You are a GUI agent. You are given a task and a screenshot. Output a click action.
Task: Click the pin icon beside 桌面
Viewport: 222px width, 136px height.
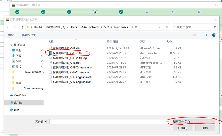pyautogui.click(x=42, y=50)
